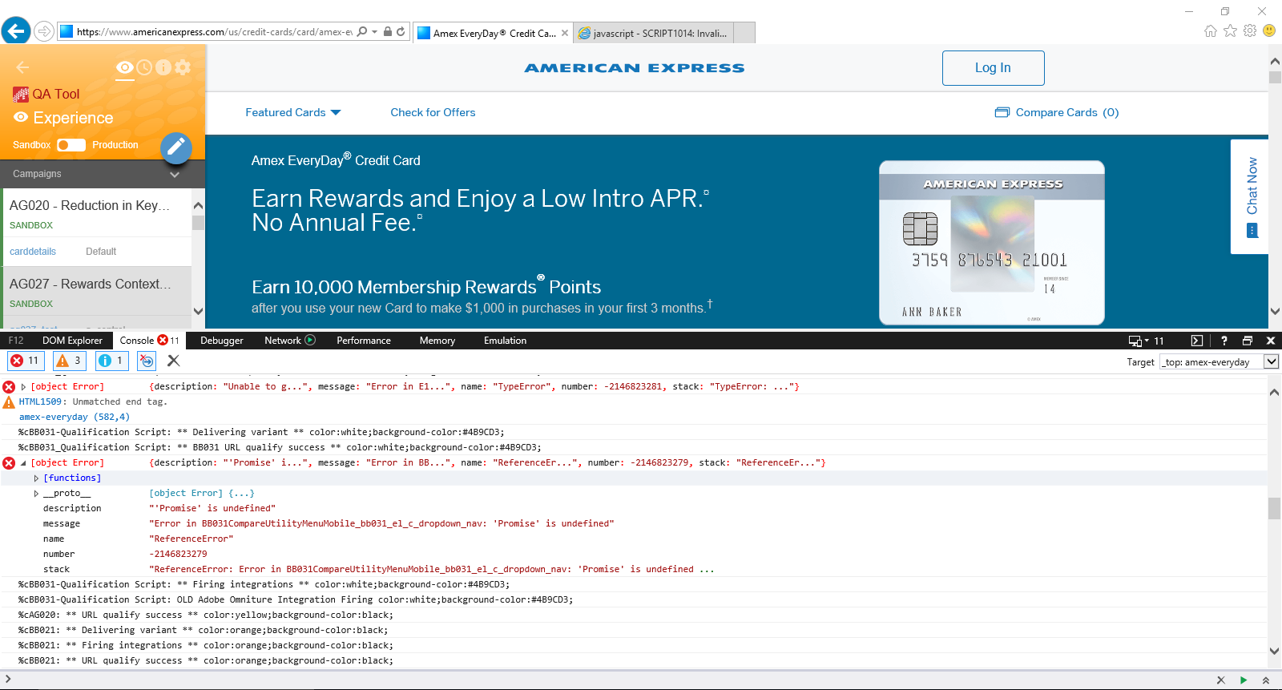Switch to the javascript SCRIPT1014 browser tab

click(654, 33)
